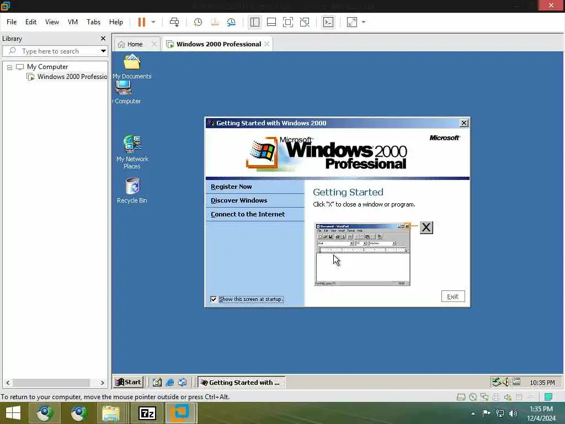The height and width of the screenshot is (424, 565).
Task: Click the WordPad preview thumbnail
Action: click(x=363, y=255)
